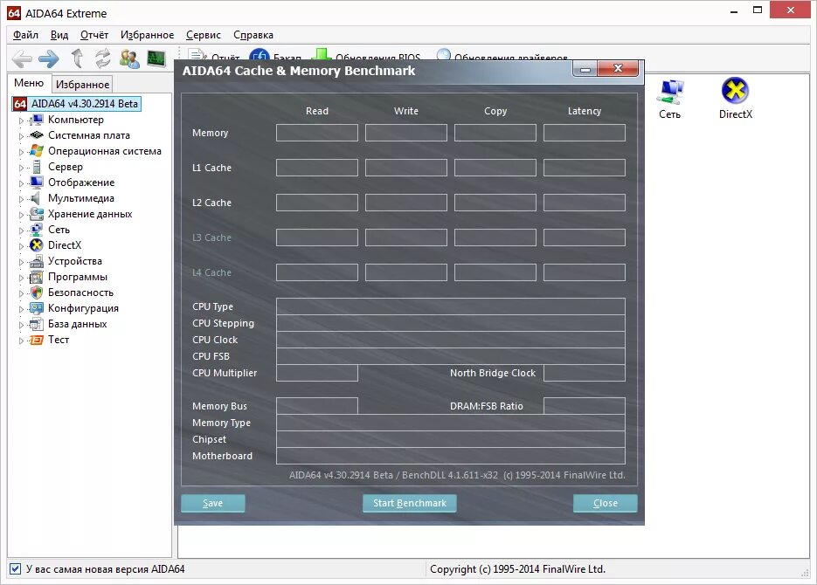Click the Безопасность shield tree icon
The width and height of the screenshot is (817, 585).
click(x=37, y=292)
